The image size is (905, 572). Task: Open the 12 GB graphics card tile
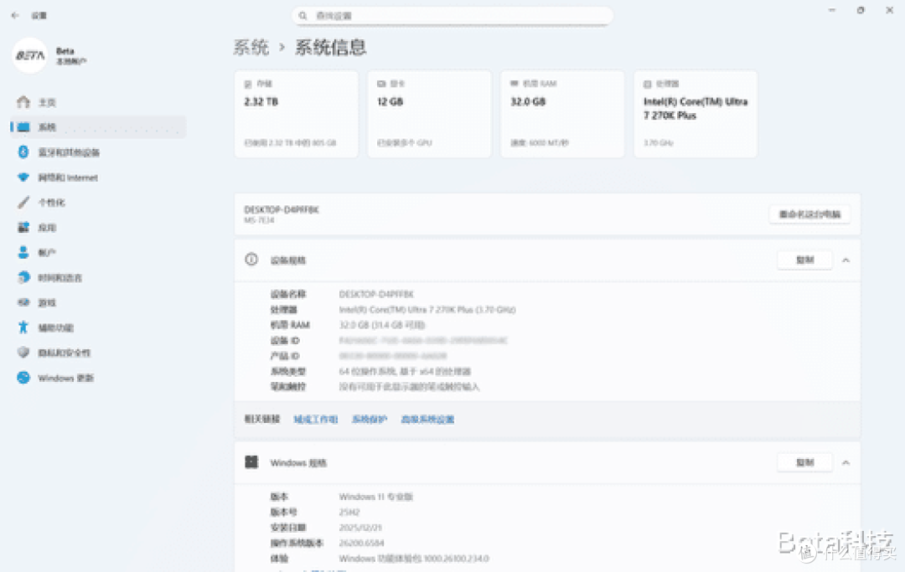429,114
